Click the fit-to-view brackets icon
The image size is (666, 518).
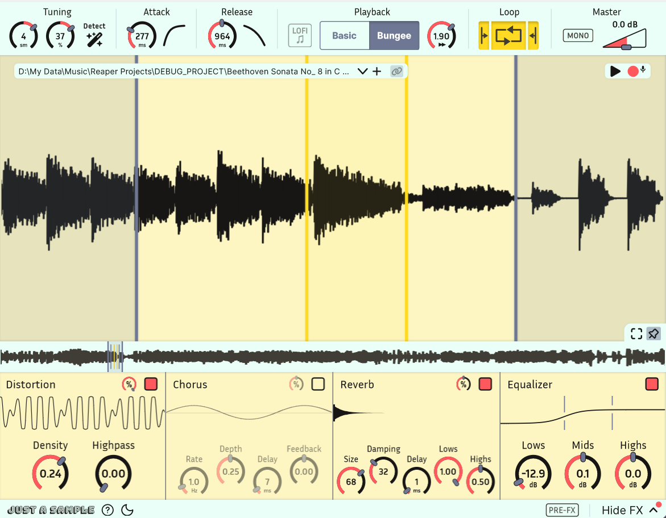(x=636, y=334)
